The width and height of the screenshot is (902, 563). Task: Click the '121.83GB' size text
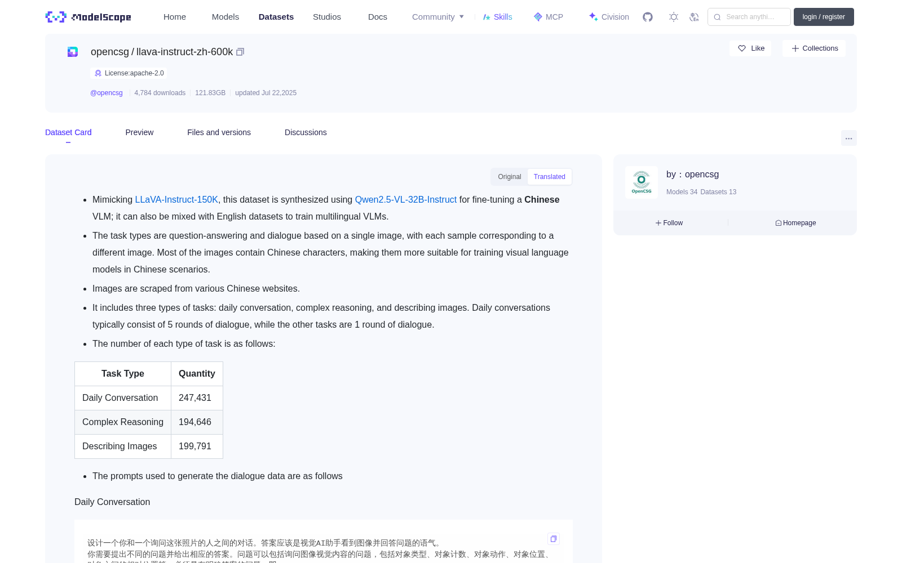210,93
